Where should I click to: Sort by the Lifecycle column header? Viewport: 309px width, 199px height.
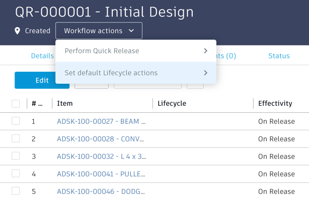pyautogui.click(x=172, y=103)
